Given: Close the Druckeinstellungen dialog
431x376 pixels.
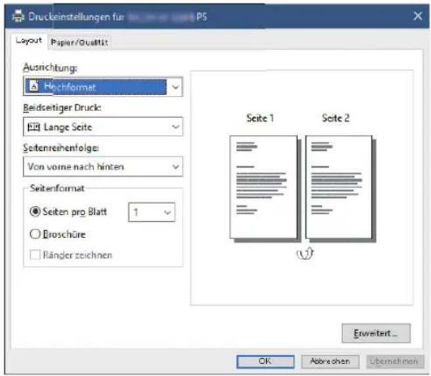Looking at the screenshot, I should coord(417,16).
